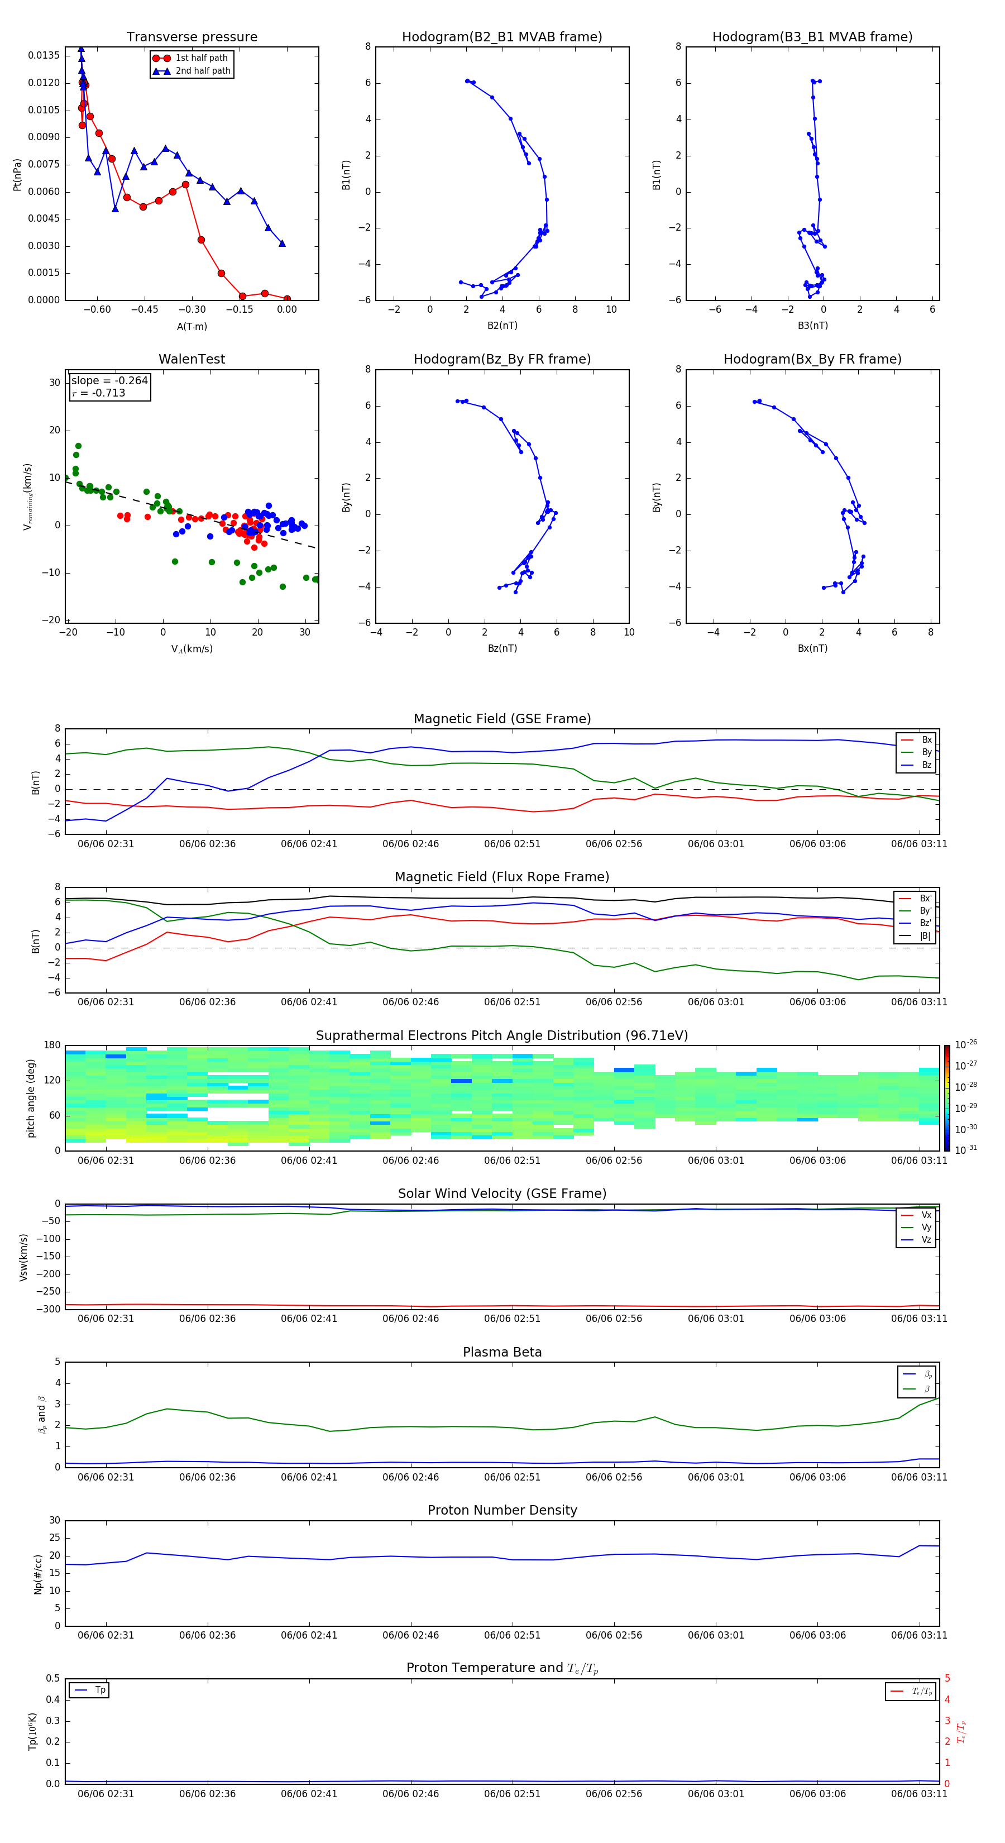The width and height of the screenshot is (1005, 1843).
Task: Click the 'Solar Wind Velocity (GSE Frame)' title
Action: coord(501,1193)
